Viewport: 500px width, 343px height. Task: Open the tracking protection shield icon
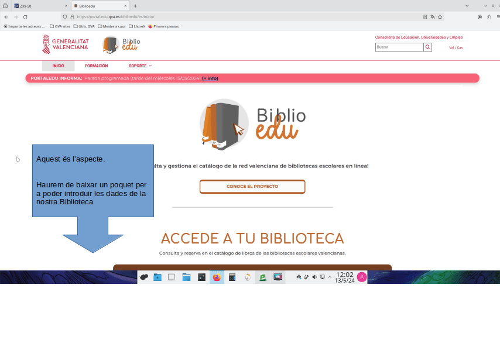65,17
